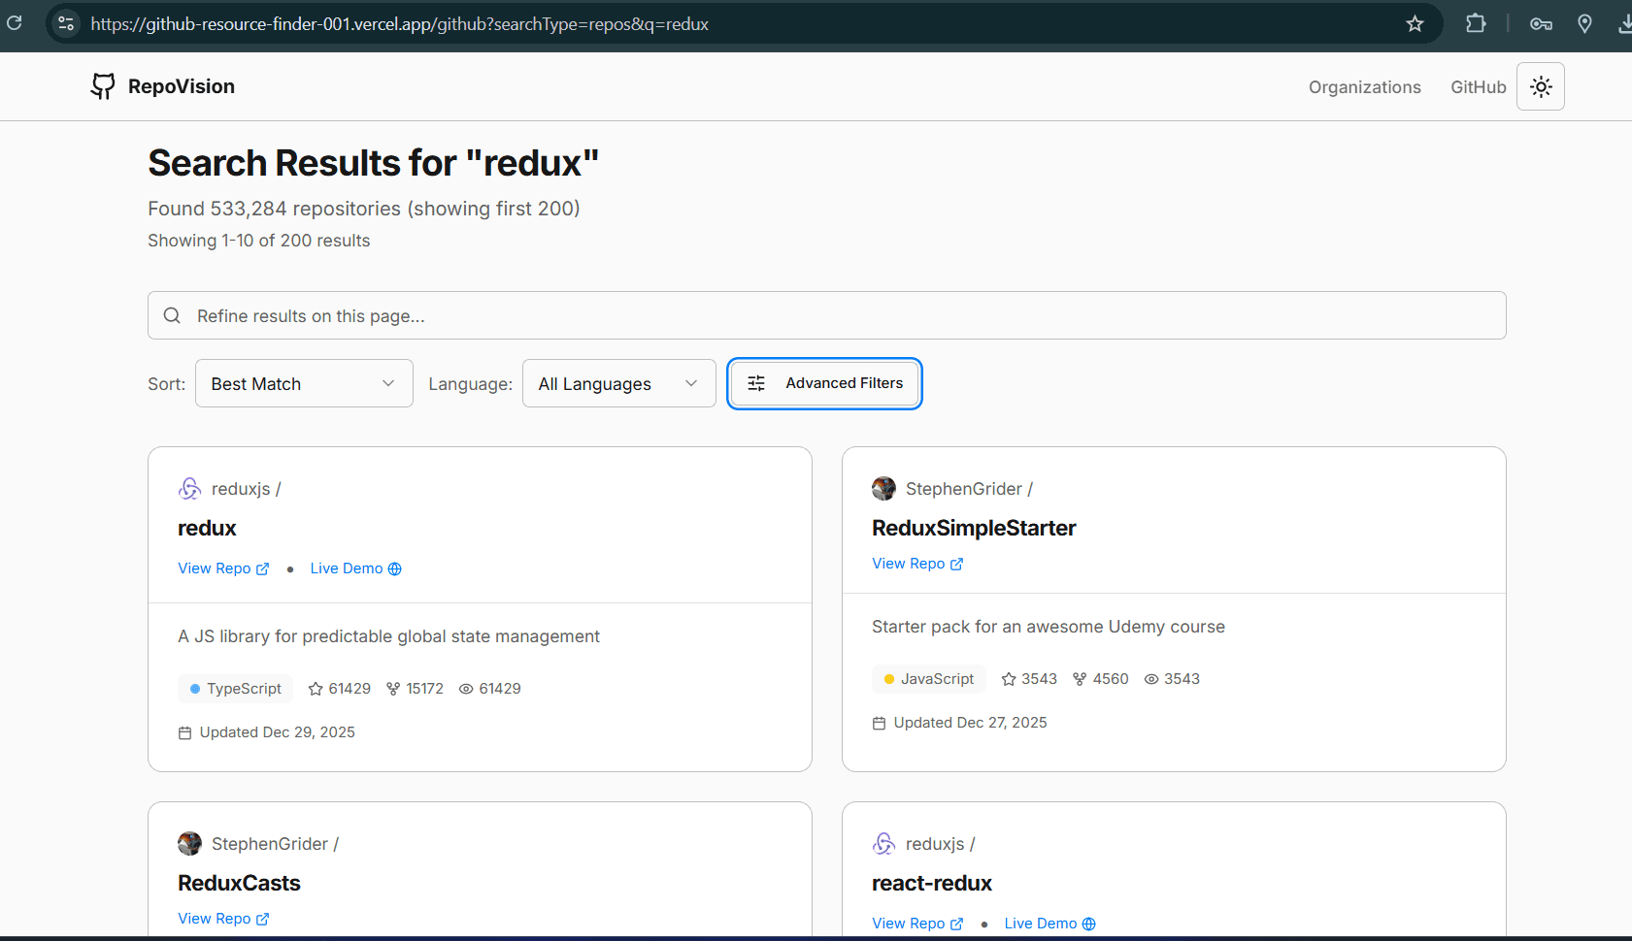Open the browser extensions puzzle icon
This screenshot has height=941, width=1632.
(x=1476, y=23)
